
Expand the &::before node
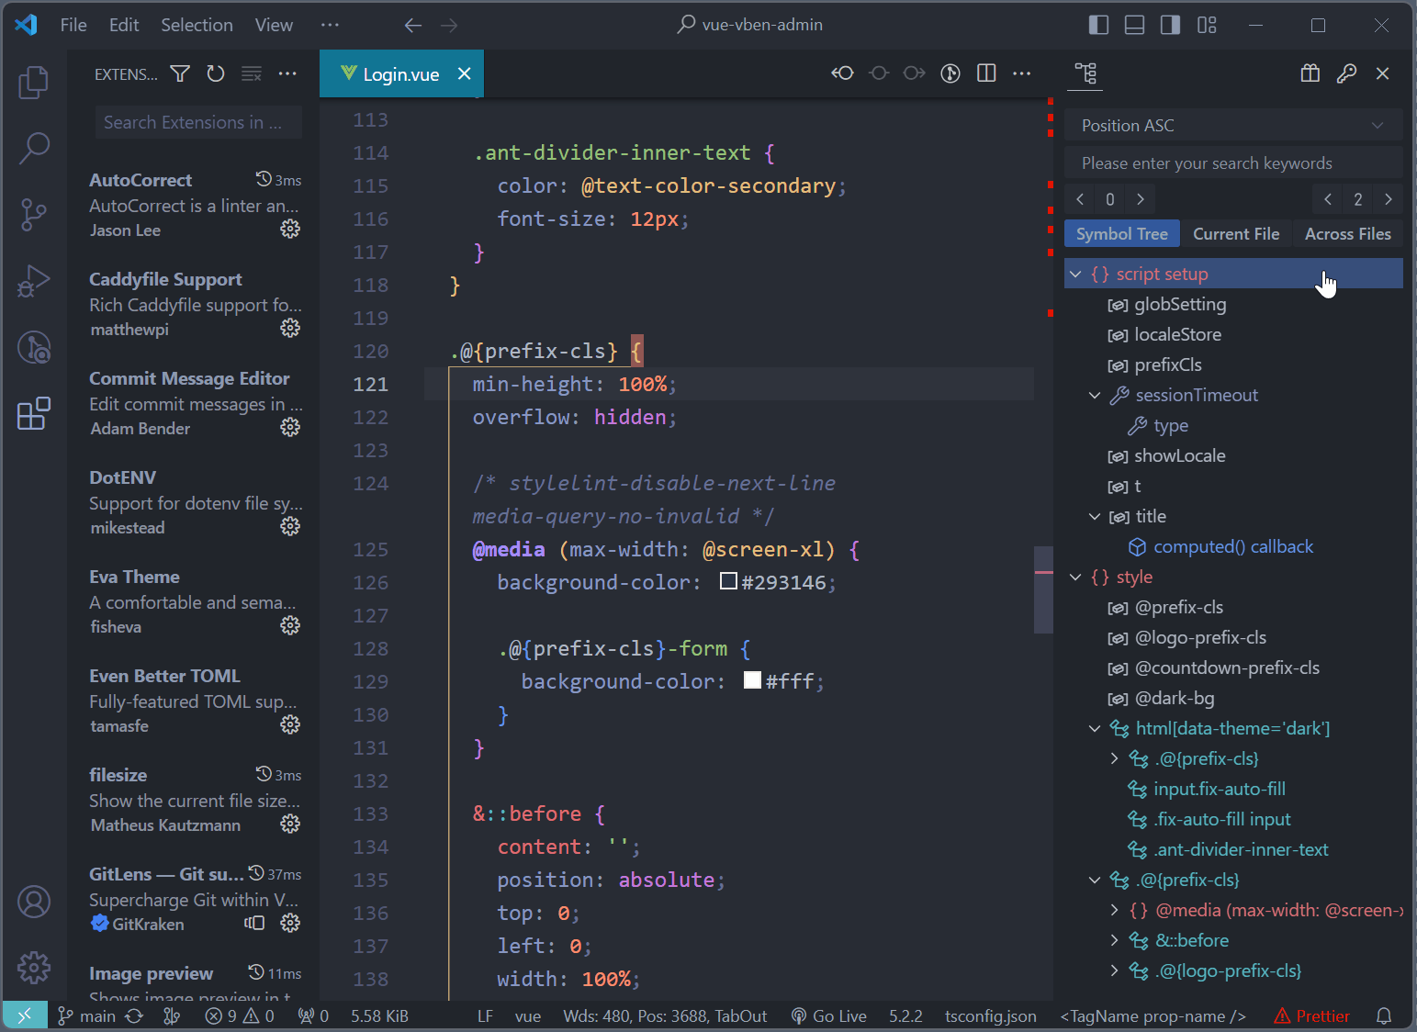click(x=1114, y=940)
